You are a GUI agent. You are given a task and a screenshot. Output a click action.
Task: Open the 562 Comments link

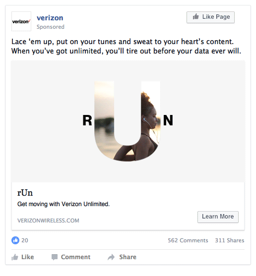pos(188,240)
